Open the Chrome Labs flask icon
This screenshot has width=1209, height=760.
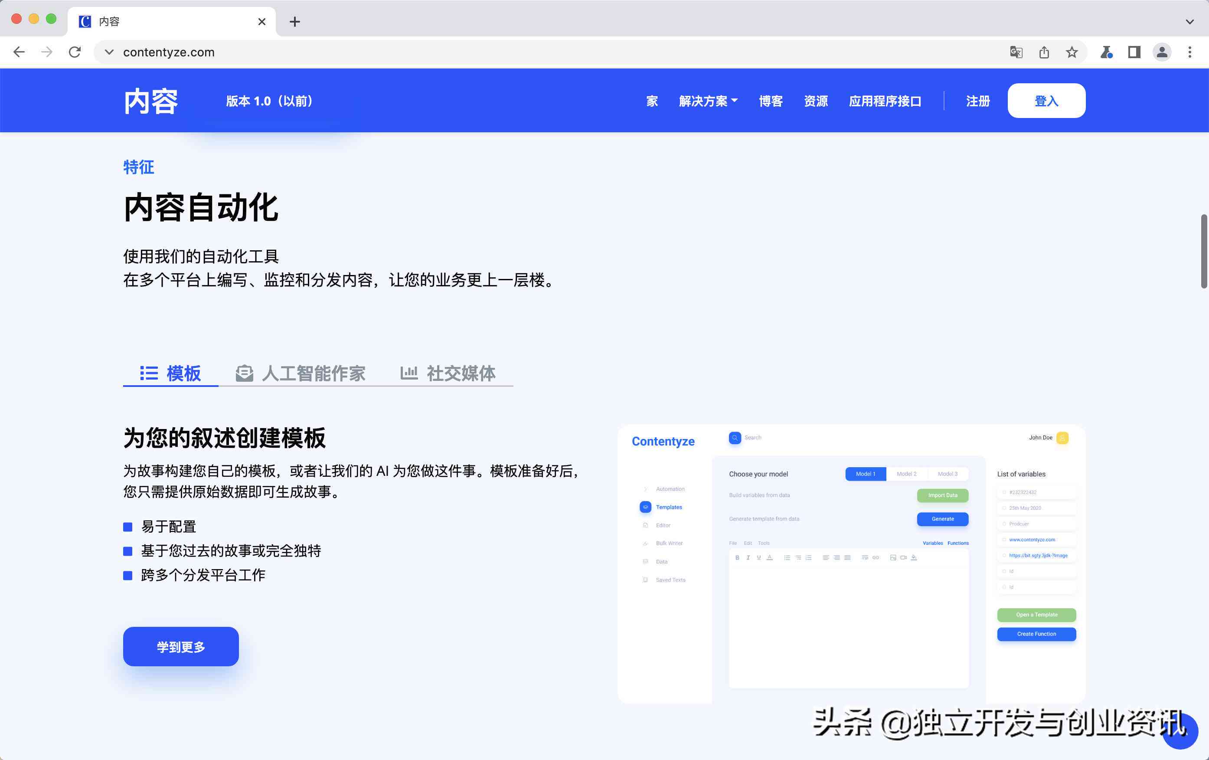1106,52
